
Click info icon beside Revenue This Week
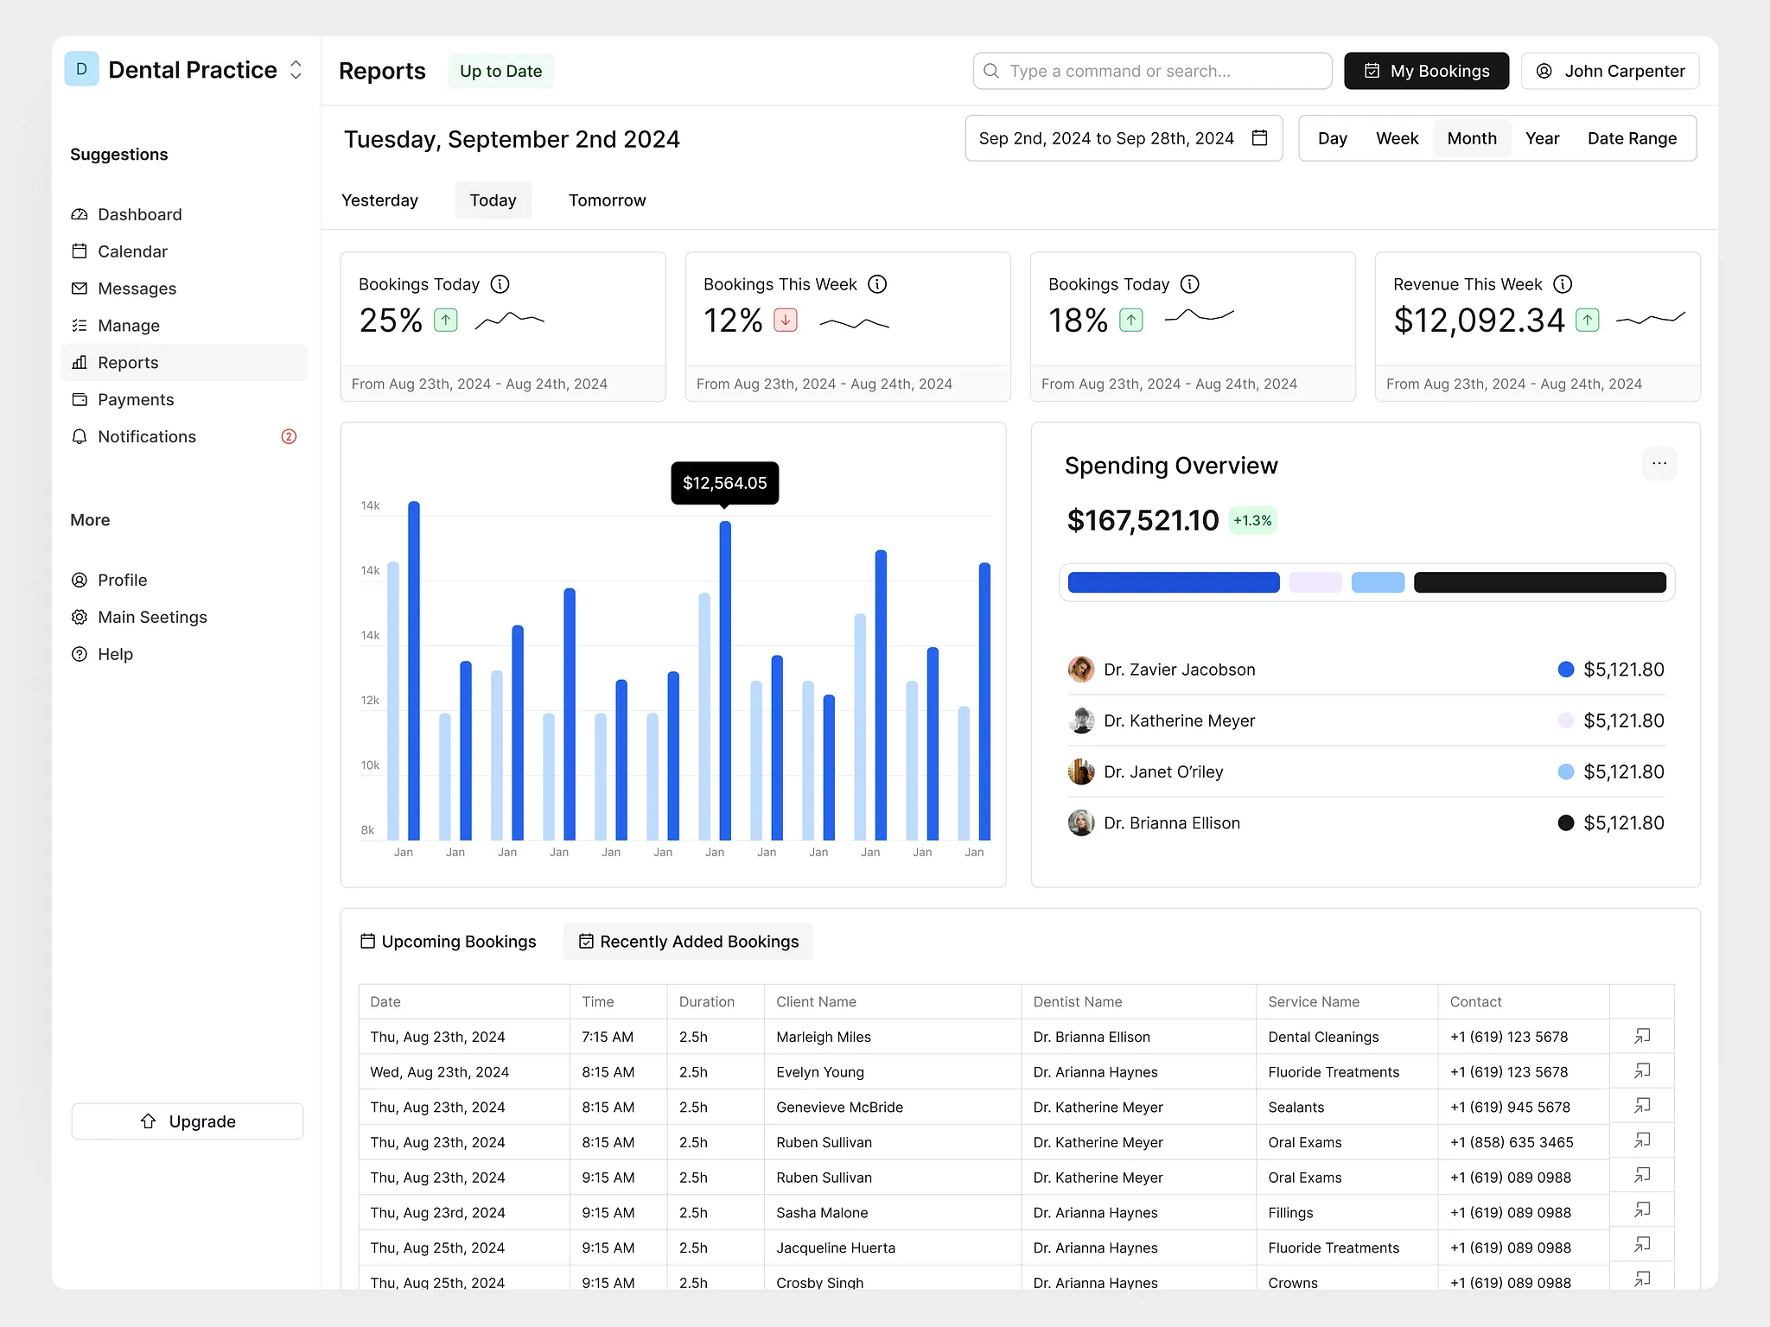pos(1563,284)
